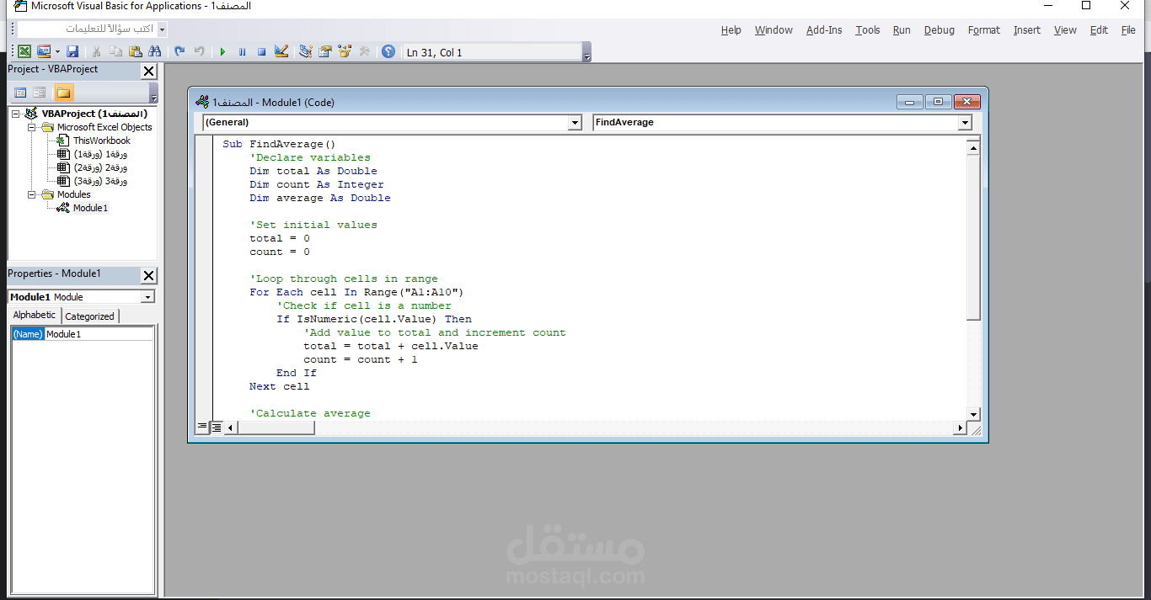Click the View Code icon in Project panel

pyautogui.click(x=20, y=93)
